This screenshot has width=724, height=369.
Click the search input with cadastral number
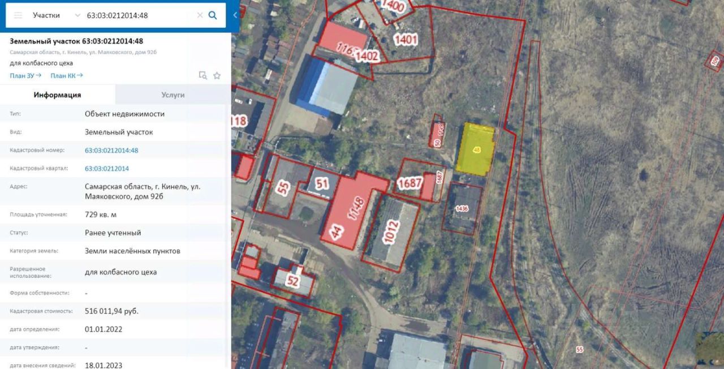click(140, 15)
